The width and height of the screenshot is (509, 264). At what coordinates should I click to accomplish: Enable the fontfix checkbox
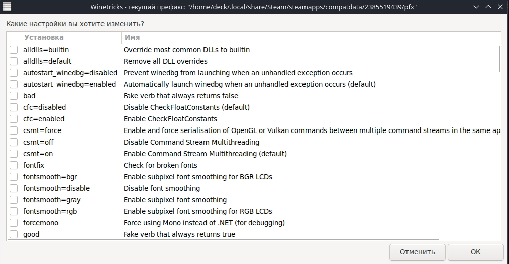click(x=14, y=165)
